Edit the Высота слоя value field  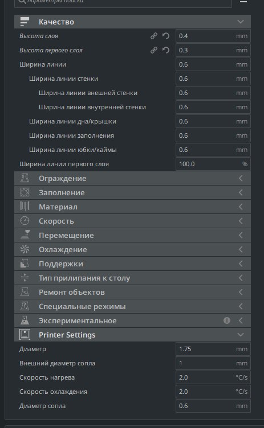point(213,36)
